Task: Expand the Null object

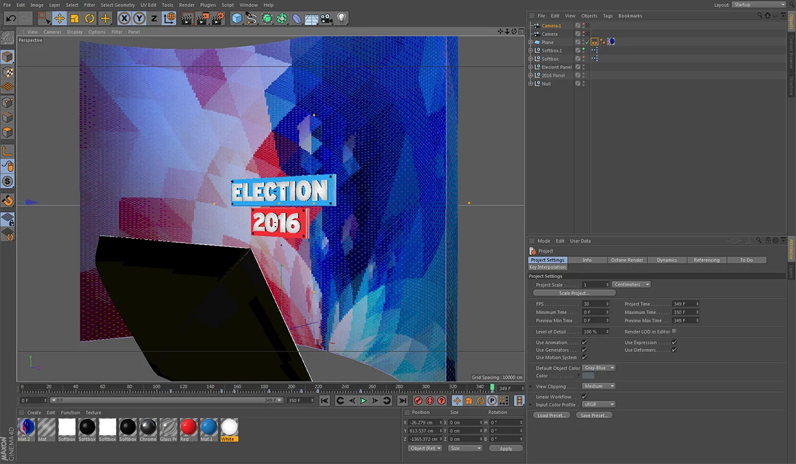Action: coord(530,83)
